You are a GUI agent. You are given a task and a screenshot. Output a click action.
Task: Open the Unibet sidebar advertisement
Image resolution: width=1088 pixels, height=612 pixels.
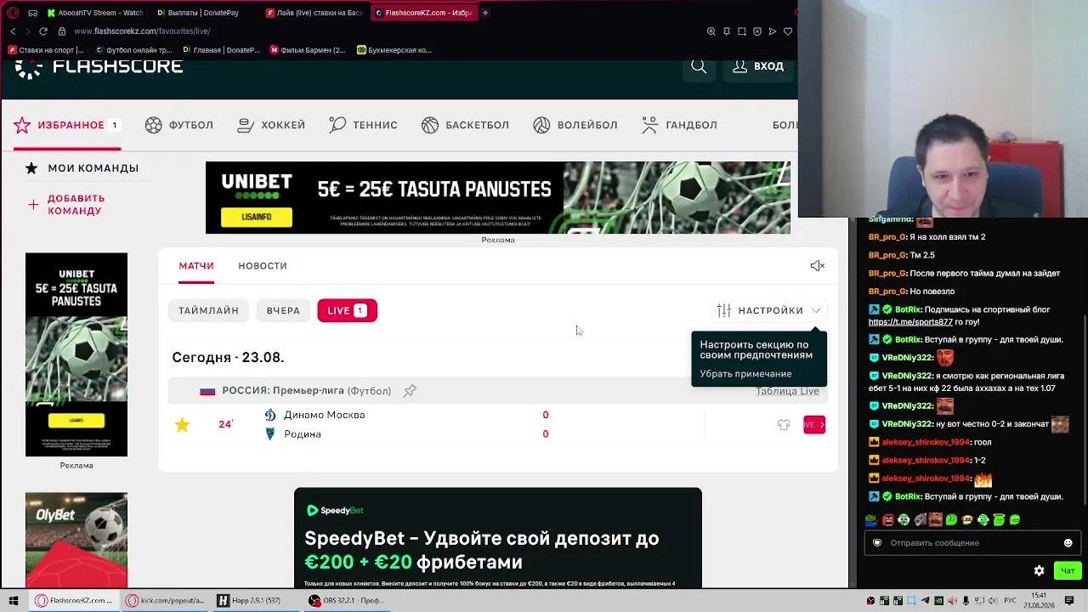click(76, 354)
